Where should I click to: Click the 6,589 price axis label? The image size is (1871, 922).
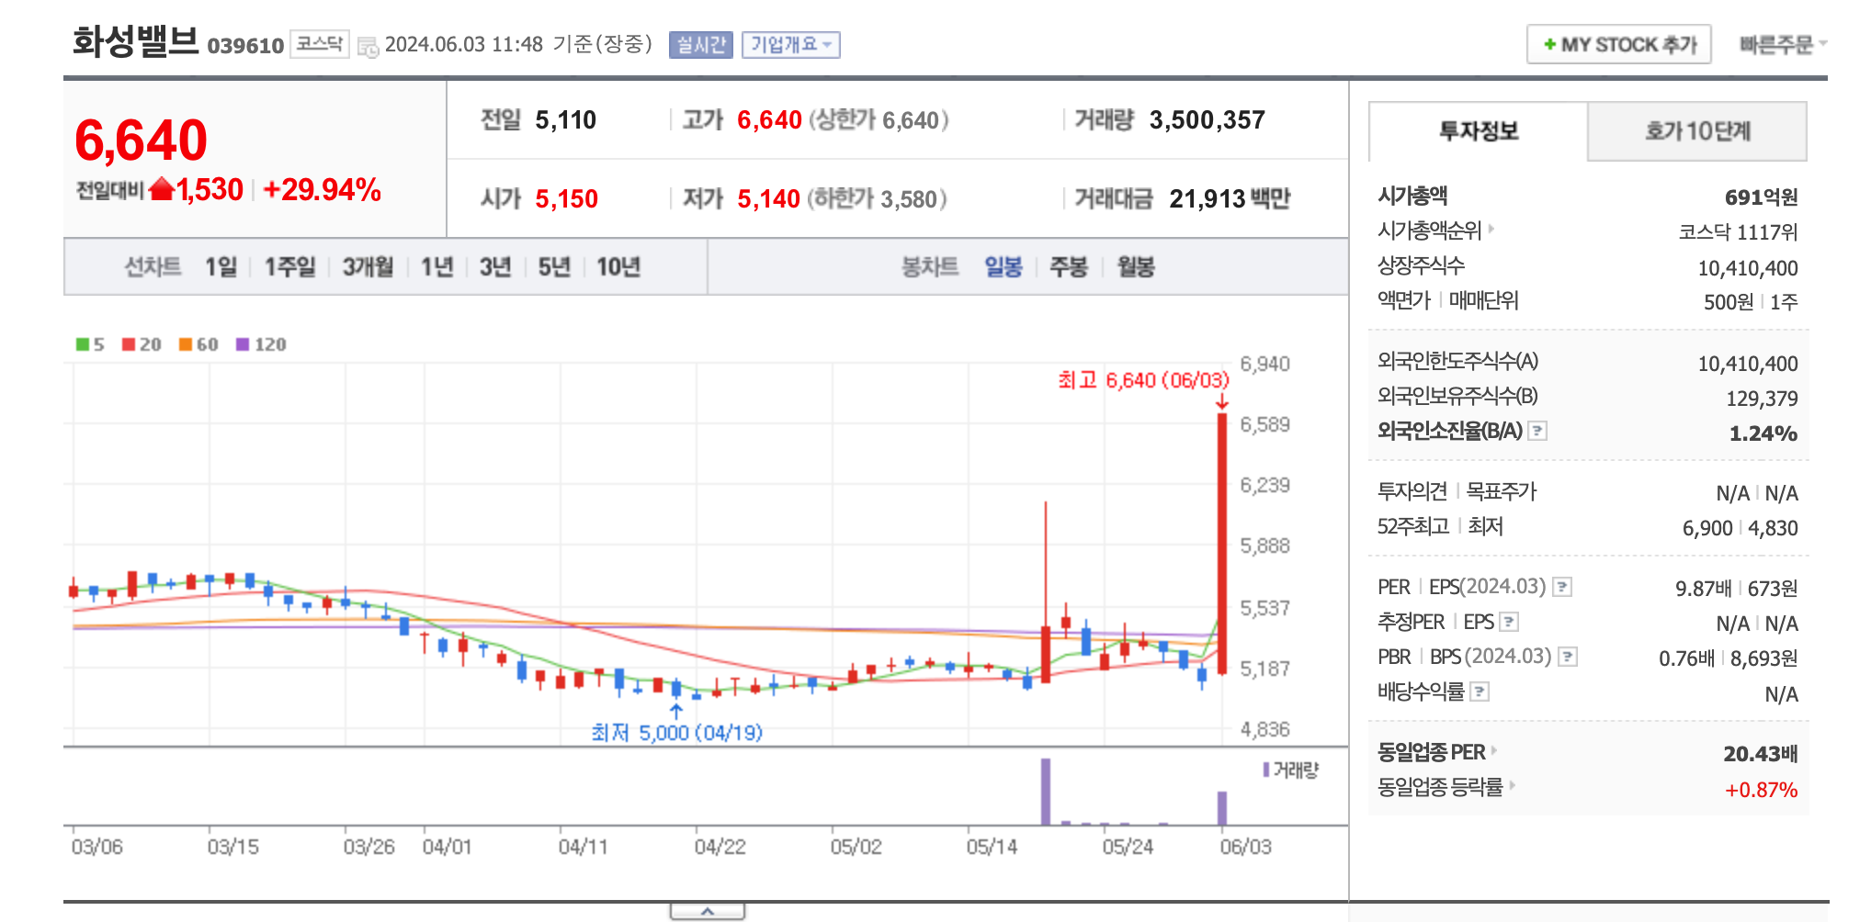(1265, 424)
